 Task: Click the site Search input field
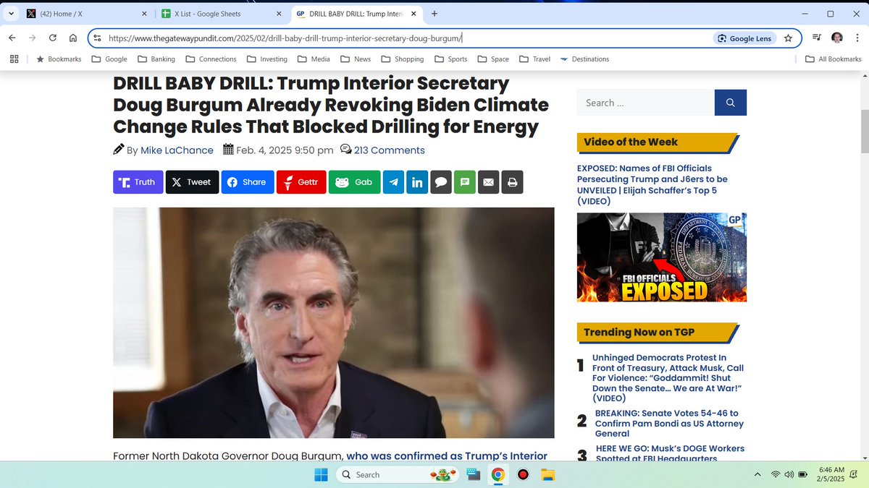[646, 103]
